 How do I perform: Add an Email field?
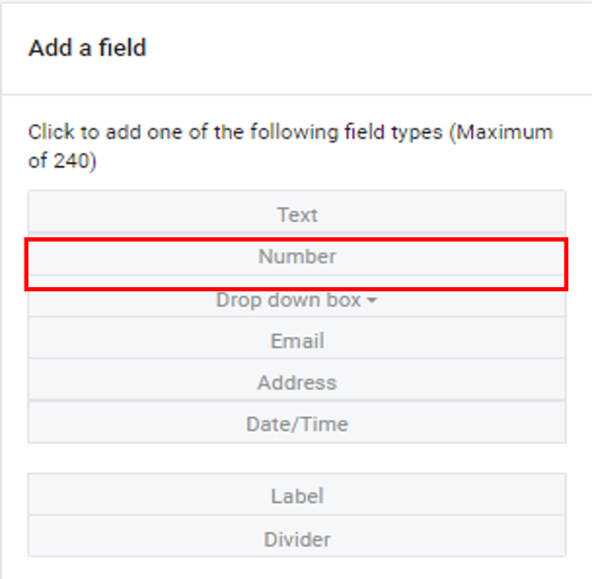pos(297,342)
